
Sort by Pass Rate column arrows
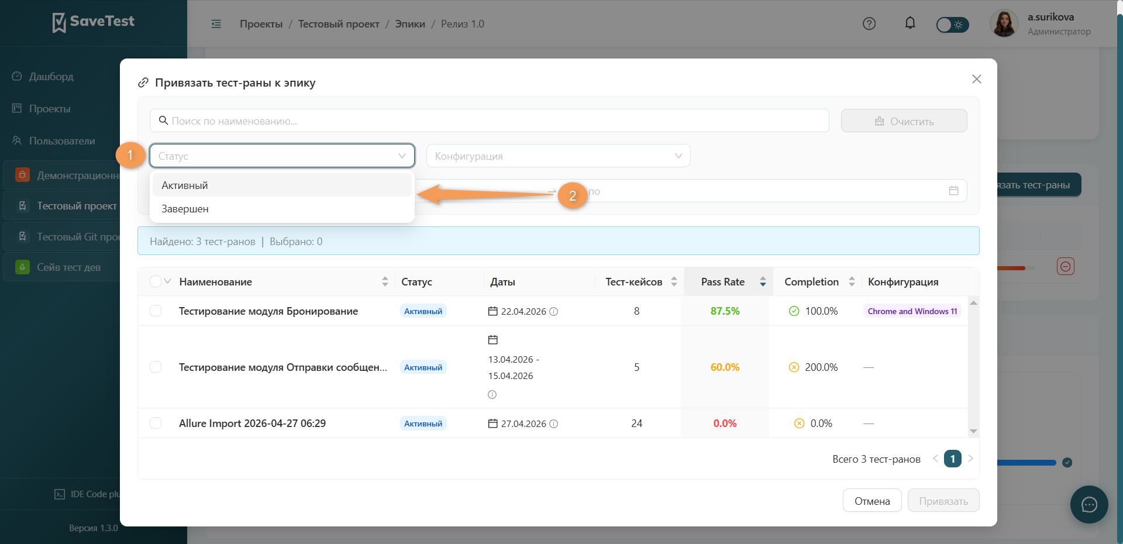(763, 282)
